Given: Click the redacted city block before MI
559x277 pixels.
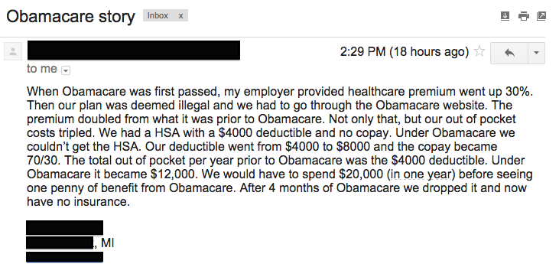Looking at the screenshot, I should (x=60, y=243).
